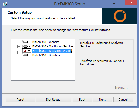Select the BizTalk360 - Website tree item

point(46,42)
